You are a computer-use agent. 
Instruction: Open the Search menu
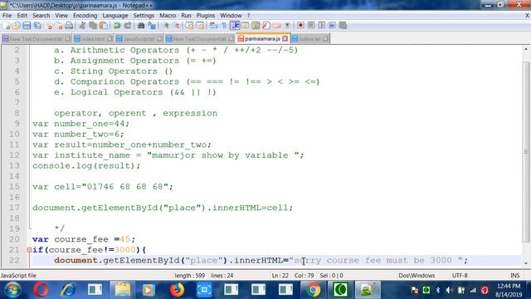[41, 16]
